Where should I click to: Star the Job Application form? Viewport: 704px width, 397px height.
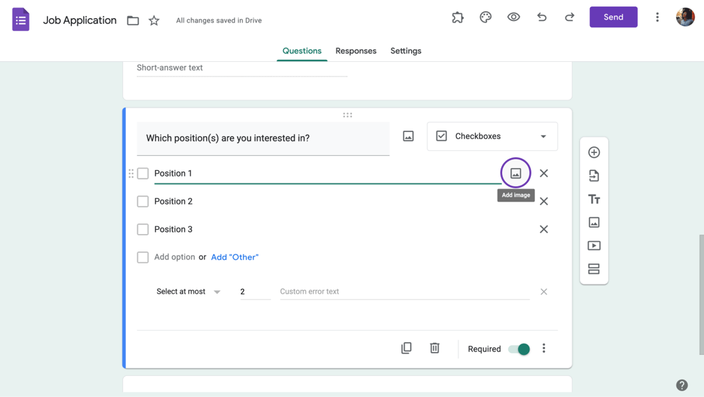point(154,20)
